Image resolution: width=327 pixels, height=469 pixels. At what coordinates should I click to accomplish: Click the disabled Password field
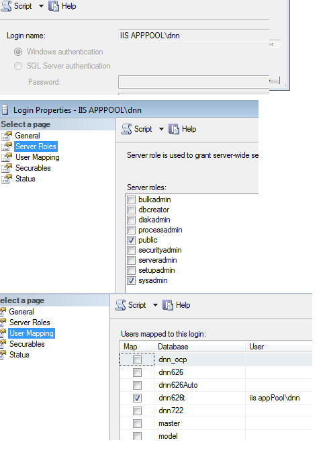(x=193, y=82)
